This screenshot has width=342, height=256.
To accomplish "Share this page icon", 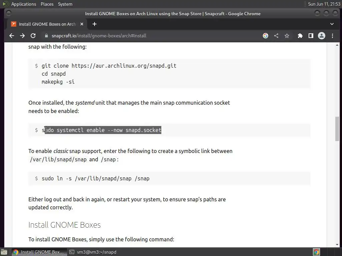I will coord(276,36).
